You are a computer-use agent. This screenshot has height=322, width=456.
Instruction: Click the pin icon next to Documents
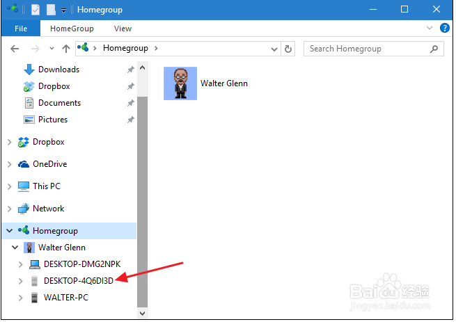coord(131,103)
